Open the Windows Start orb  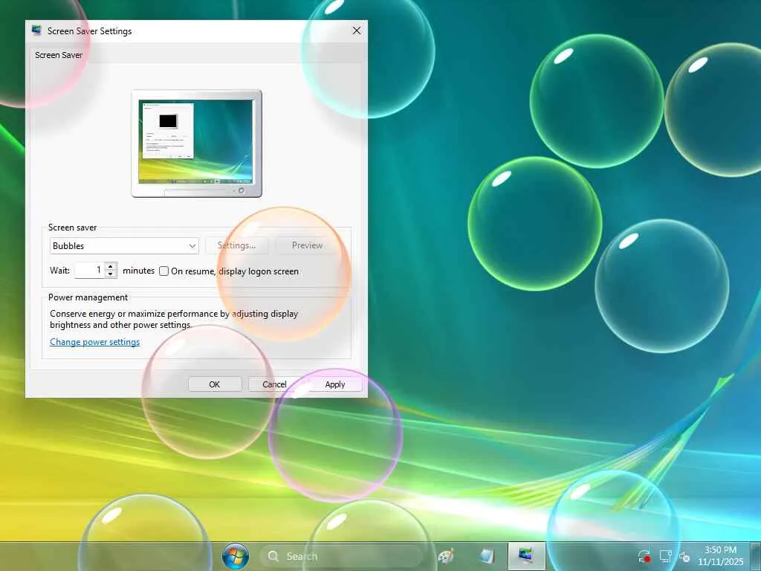pos(236,556)
